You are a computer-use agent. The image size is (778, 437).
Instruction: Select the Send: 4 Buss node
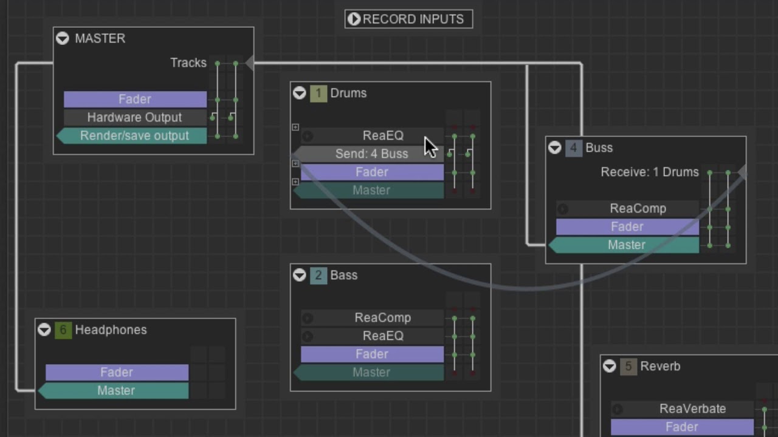[x=368, y=154]
